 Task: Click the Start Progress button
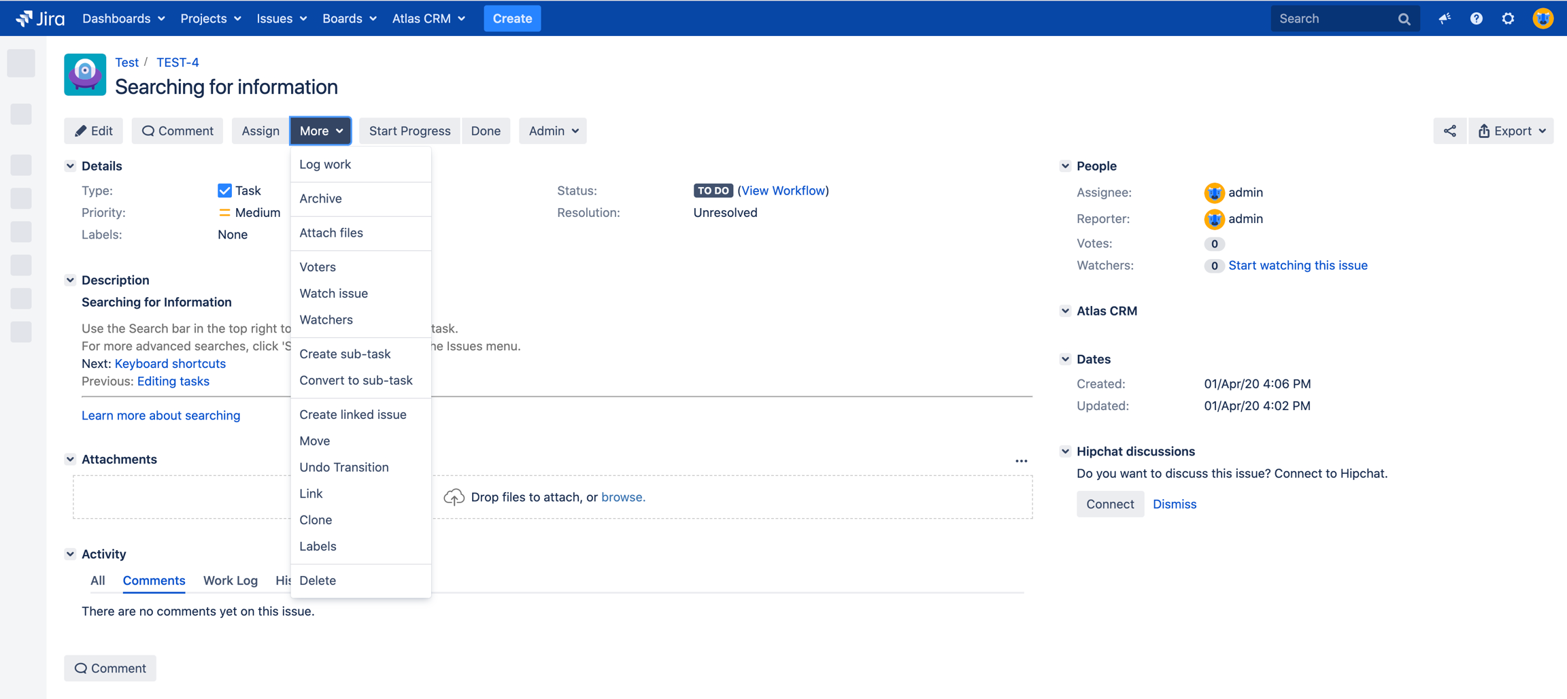click(x=409, y=131)
